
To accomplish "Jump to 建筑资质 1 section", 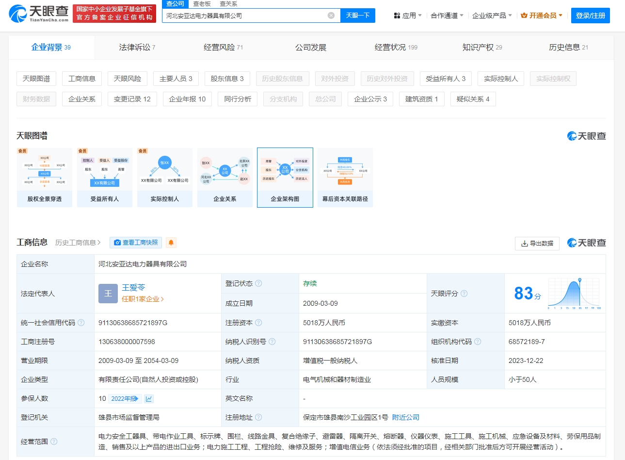I will pyautogui.click(x=422, y=99).
